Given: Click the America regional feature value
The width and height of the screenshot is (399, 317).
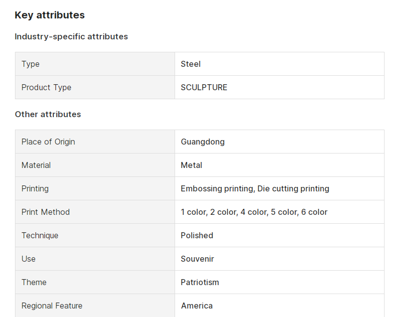Looking at the screenshot, I should (x=197, y=306).
